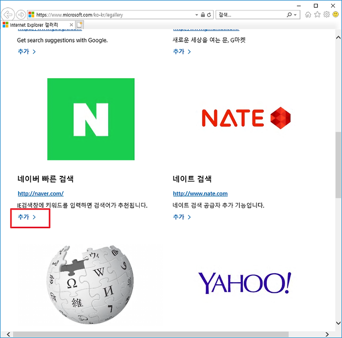Click 추가 under 네이버 빠른 검색

point(27,217)
